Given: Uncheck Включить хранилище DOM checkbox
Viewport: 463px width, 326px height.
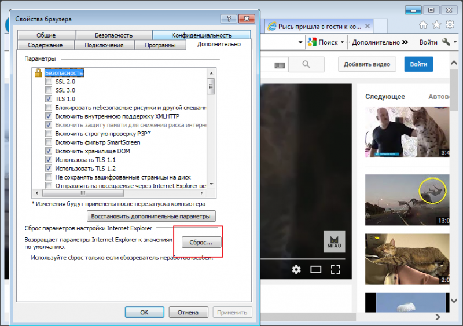Looking at the screenshot, I should pos(49,151).
